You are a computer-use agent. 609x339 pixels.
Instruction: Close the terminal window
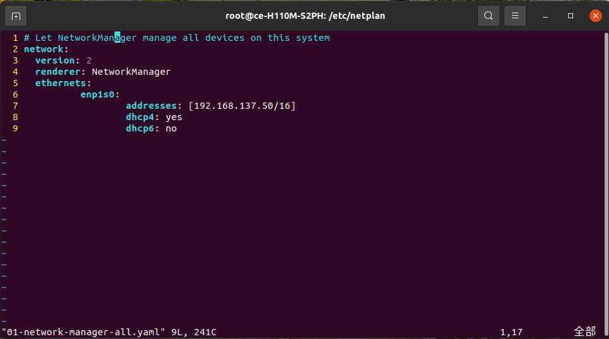[x=595, y=16]
